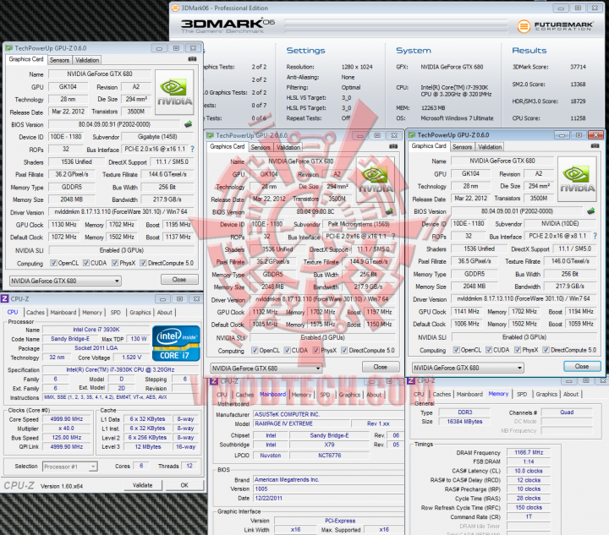Toggle OpenCL checkbox in middle GPU-Z
The height and width of the screenshot is (535, 609).
255,351
